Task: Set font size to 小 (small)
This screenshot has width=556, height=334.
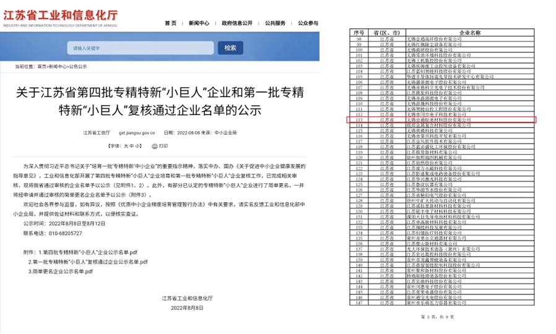Action: 137,147
